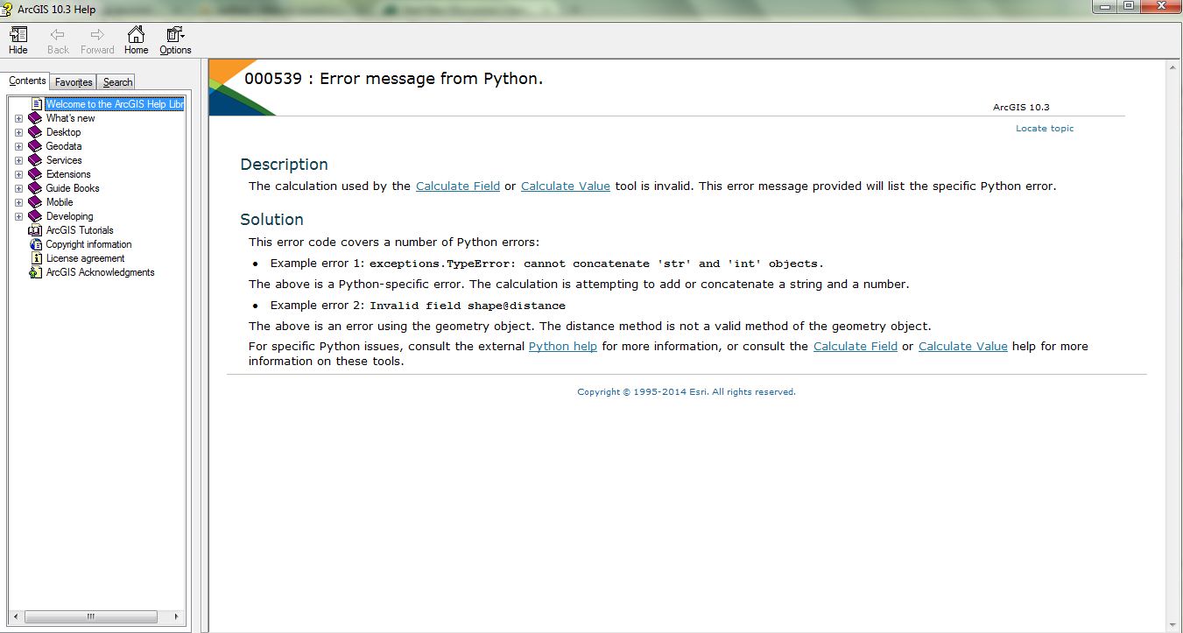This screenshot has height=633, width=1183.
Task: Click the contents pane horizontal scrollbar thumb
Action: pyautogui.click(x=90, y=616)
